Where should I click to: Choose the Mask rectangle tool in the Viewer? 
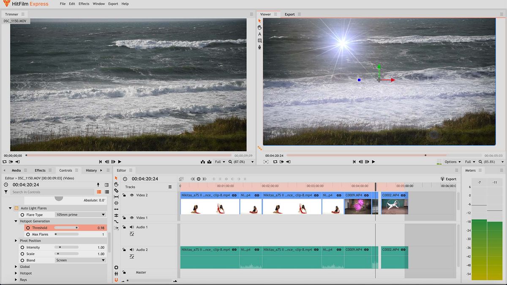click(x=259, y=41)
